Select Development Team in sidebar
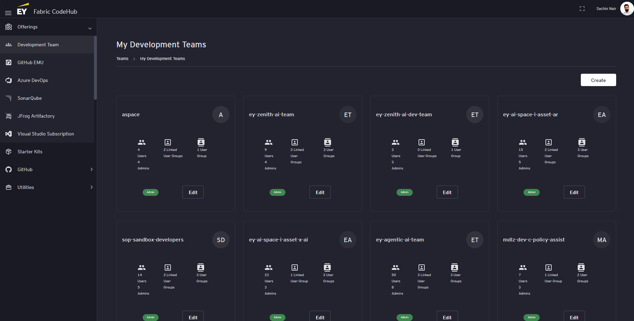 38,45
